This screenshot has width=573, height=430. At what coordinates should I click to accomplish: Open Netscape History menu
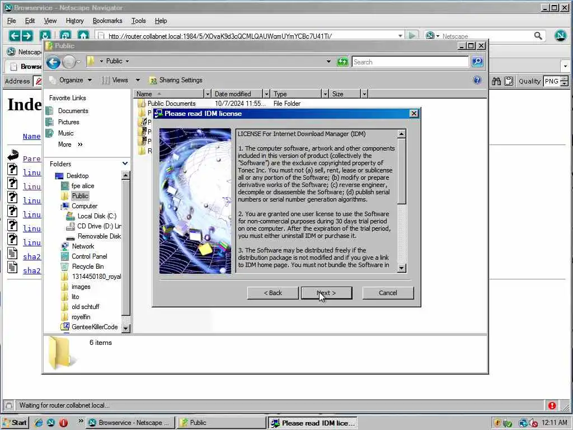click(74, 21)
